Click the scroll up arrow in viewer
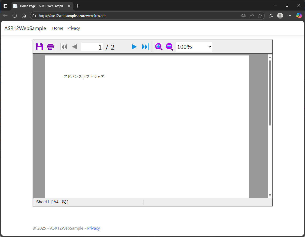 270,57
